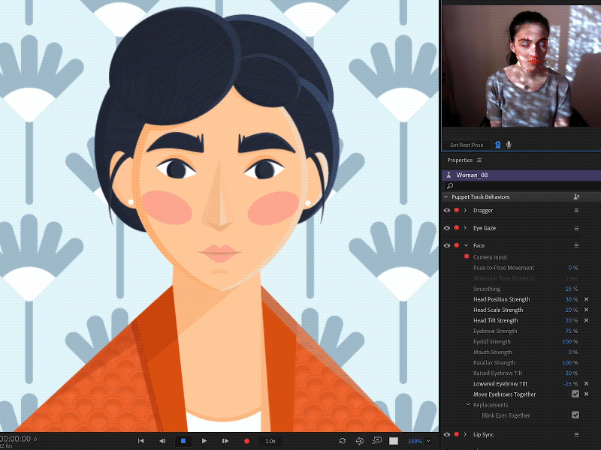Click the Add Behavior icon in Puppet Track Behaviors
This screenshot has width=601, height=450.
point(576,196)
